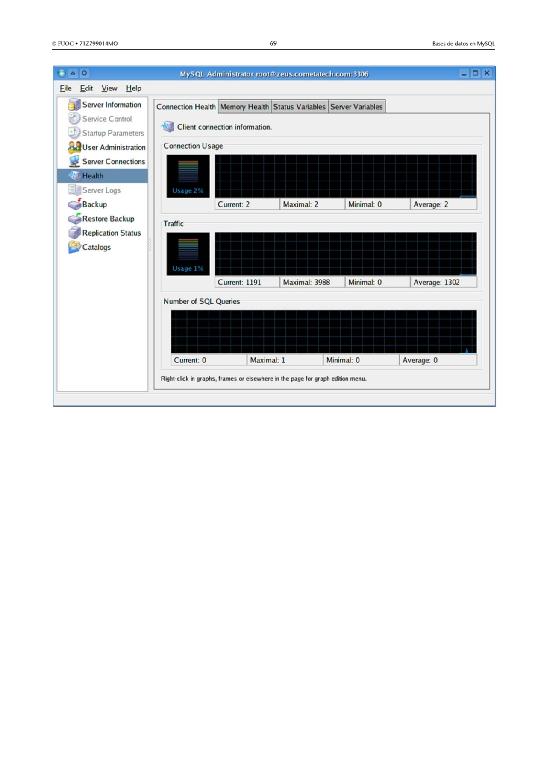Click the window menu icon in title bar

pyautogui.click(x=62, y=73)
